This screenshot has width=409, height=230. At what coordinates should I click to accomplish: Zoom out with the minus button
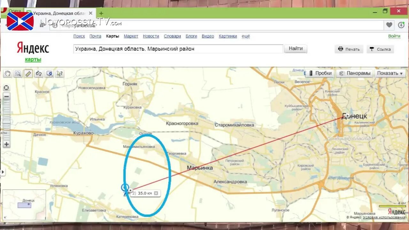[6, 96]
